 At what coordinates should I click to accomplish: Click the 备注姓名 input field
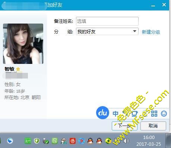107,21
